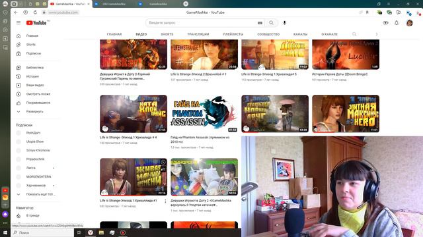The image size is (423, 237).
Task: Open the on-screen keyboard in search box
Action: 260,23
